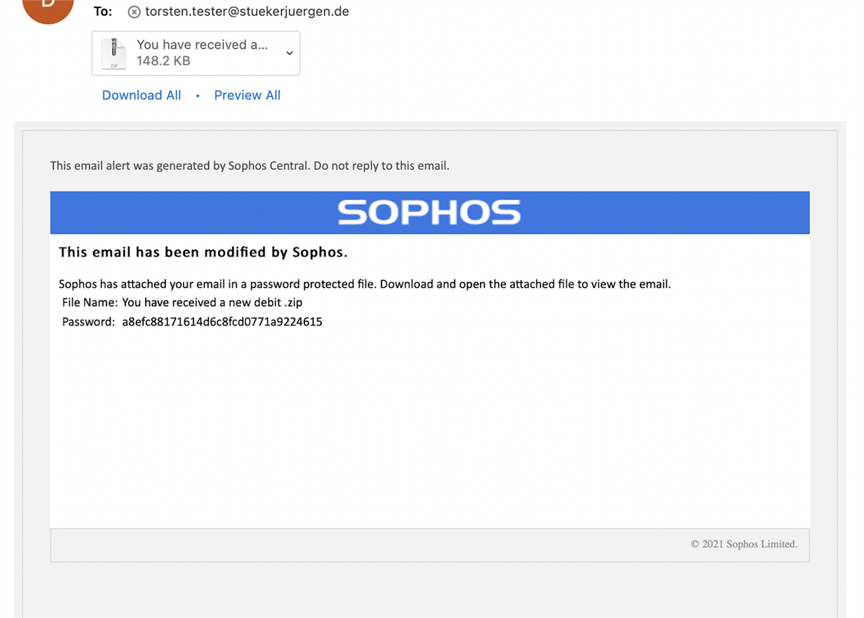The image size is (864, 618).
Task: Click the password string a8efc88171614d6c8fcd0771a9224615
Action: click(x=222, y=321)
